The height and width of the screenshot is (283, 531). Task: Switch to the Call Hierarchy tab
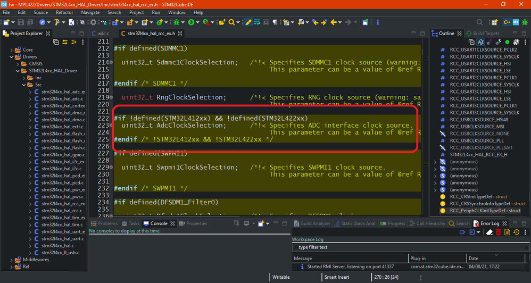[x=427, y=223]
